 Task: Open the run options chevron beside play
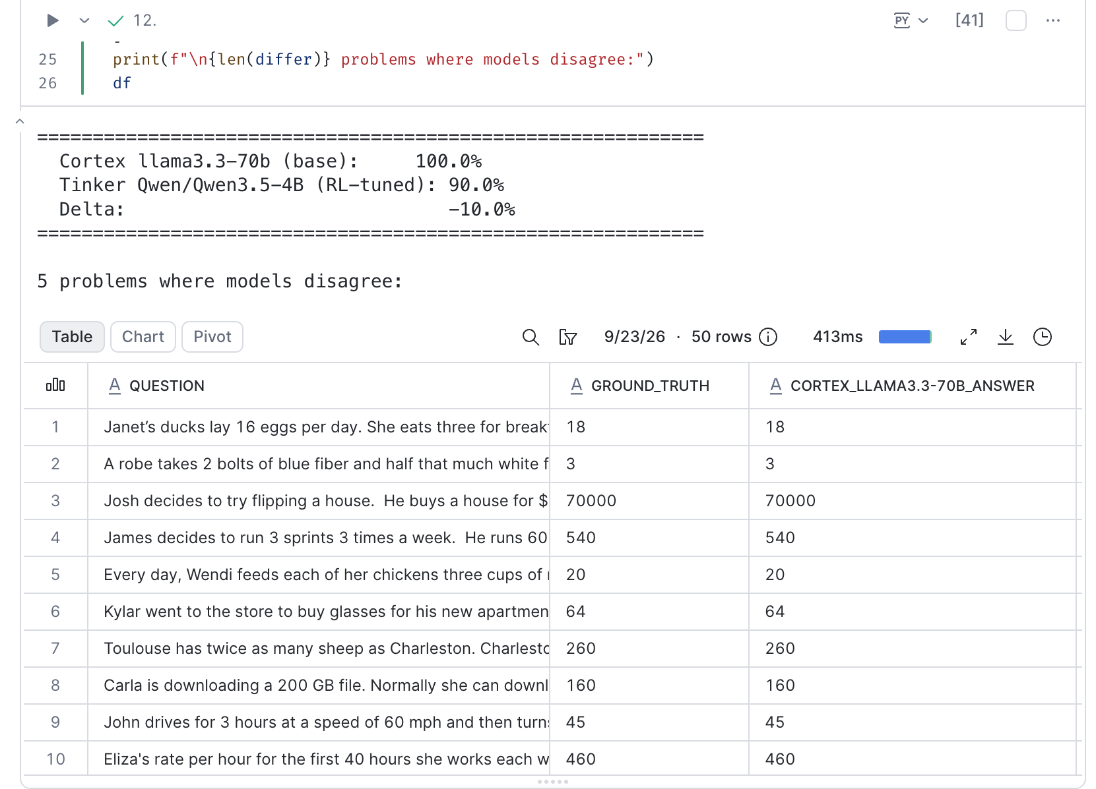coord(84,20)
